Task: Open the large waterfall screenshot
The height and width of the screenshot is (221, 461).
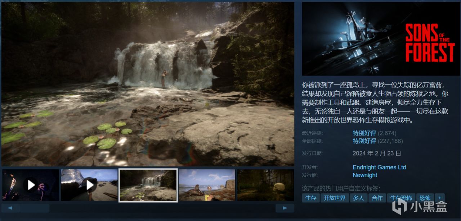Action: pyautogui.click(x=148, y=84)
